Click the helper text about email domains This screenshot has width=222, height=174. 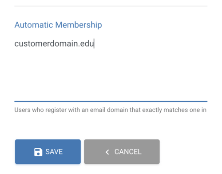point(111,110)
